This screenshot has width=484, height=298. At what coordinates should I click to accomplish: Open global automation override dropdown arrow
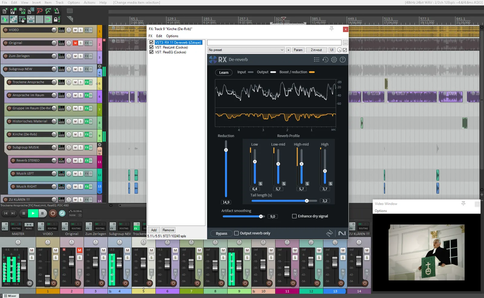[x=80, y=215]
